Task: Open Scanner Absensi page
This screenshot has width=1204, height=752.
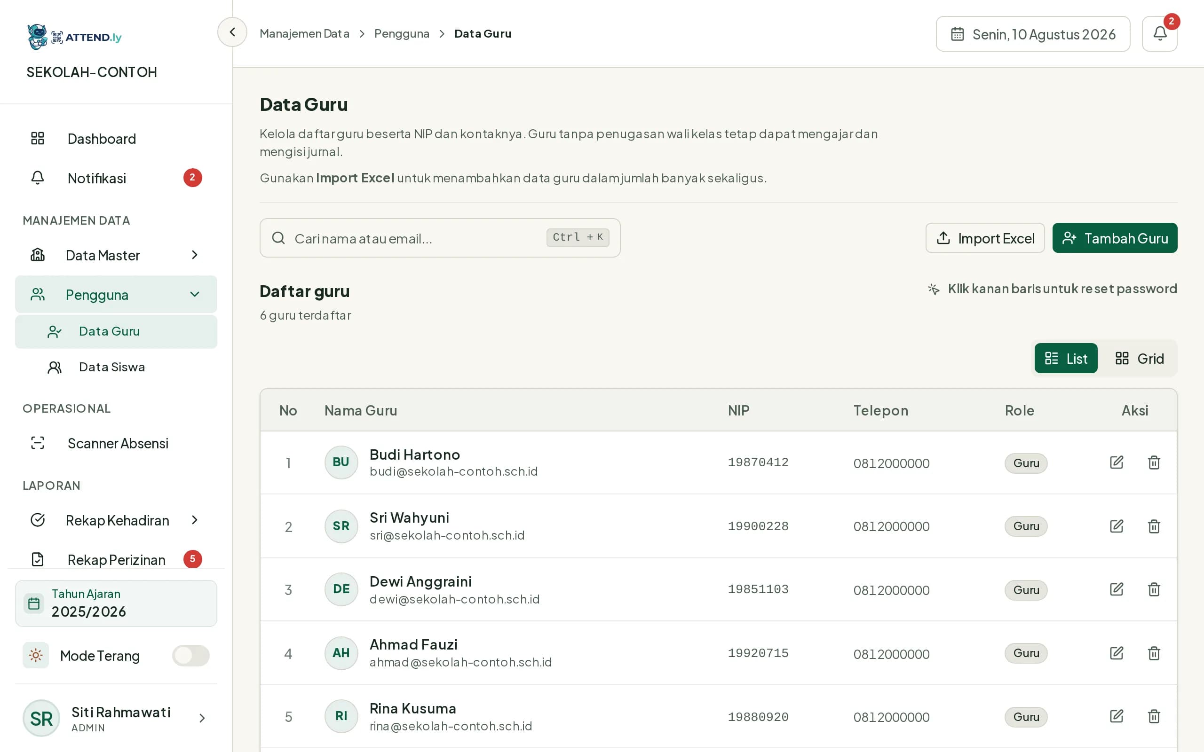Action: [116, 443]
